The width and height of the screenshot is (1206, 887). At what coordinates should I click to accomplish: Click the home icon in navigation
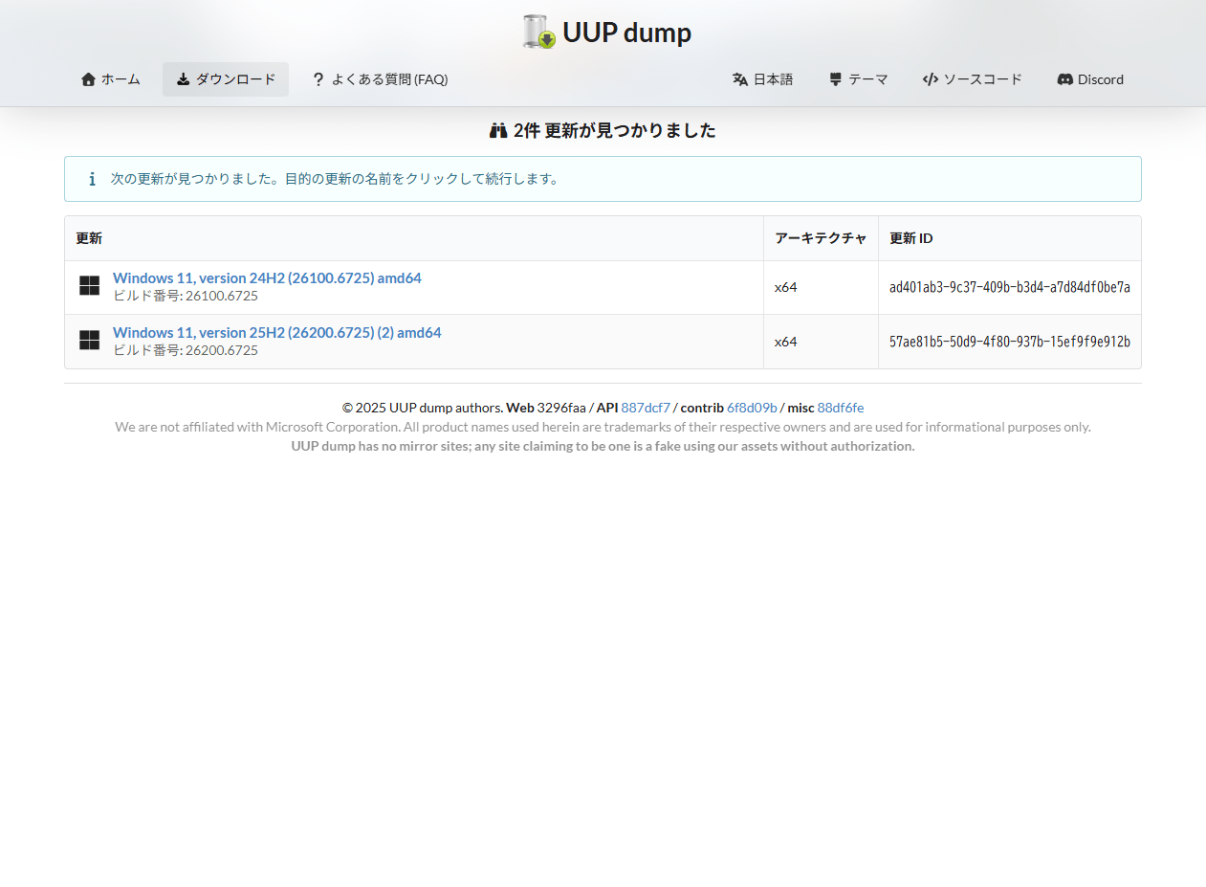[x=88, y=79]
